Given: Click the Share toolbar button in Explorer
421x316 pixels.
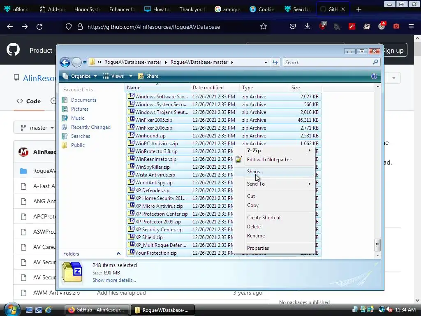Looking at the screenshot, I should [148, 76].
